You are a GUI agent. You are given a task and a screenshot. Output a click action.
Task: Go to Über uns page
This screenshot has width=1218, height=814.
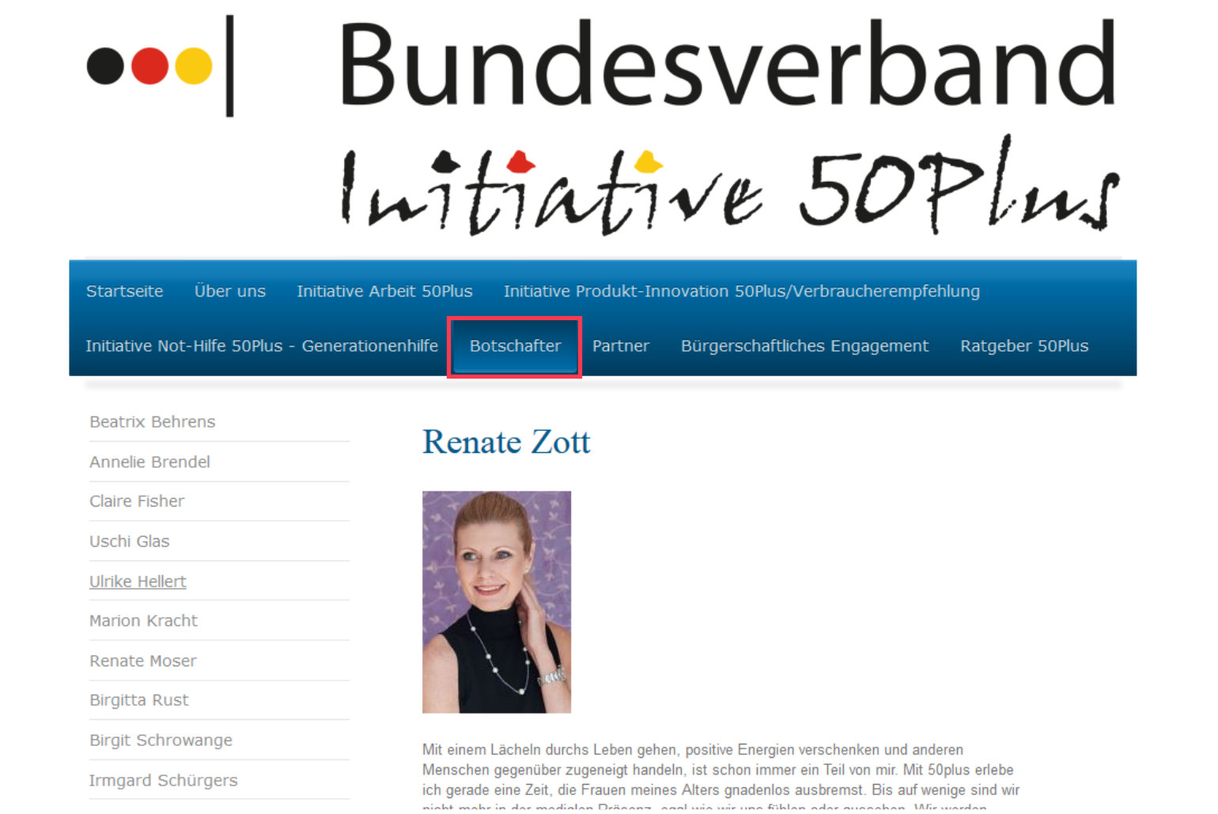coord(229,292)
